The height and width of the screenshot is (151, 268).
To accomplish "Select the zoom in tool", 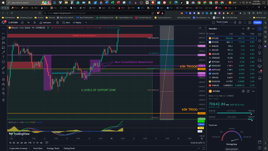I will pos(3,73).
